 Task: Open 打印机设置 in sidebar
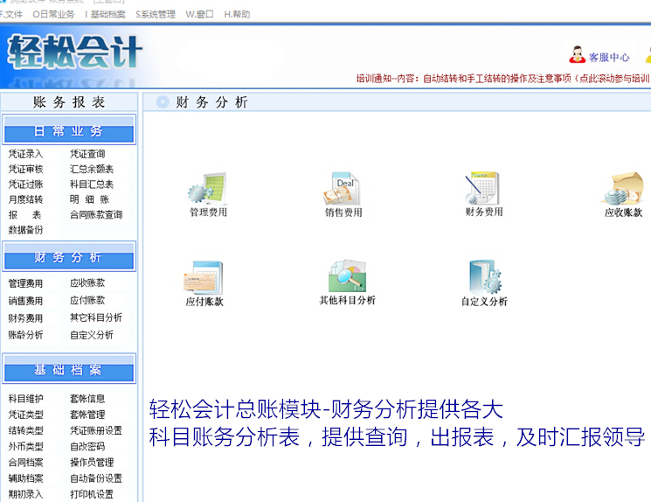pos(92,494)
